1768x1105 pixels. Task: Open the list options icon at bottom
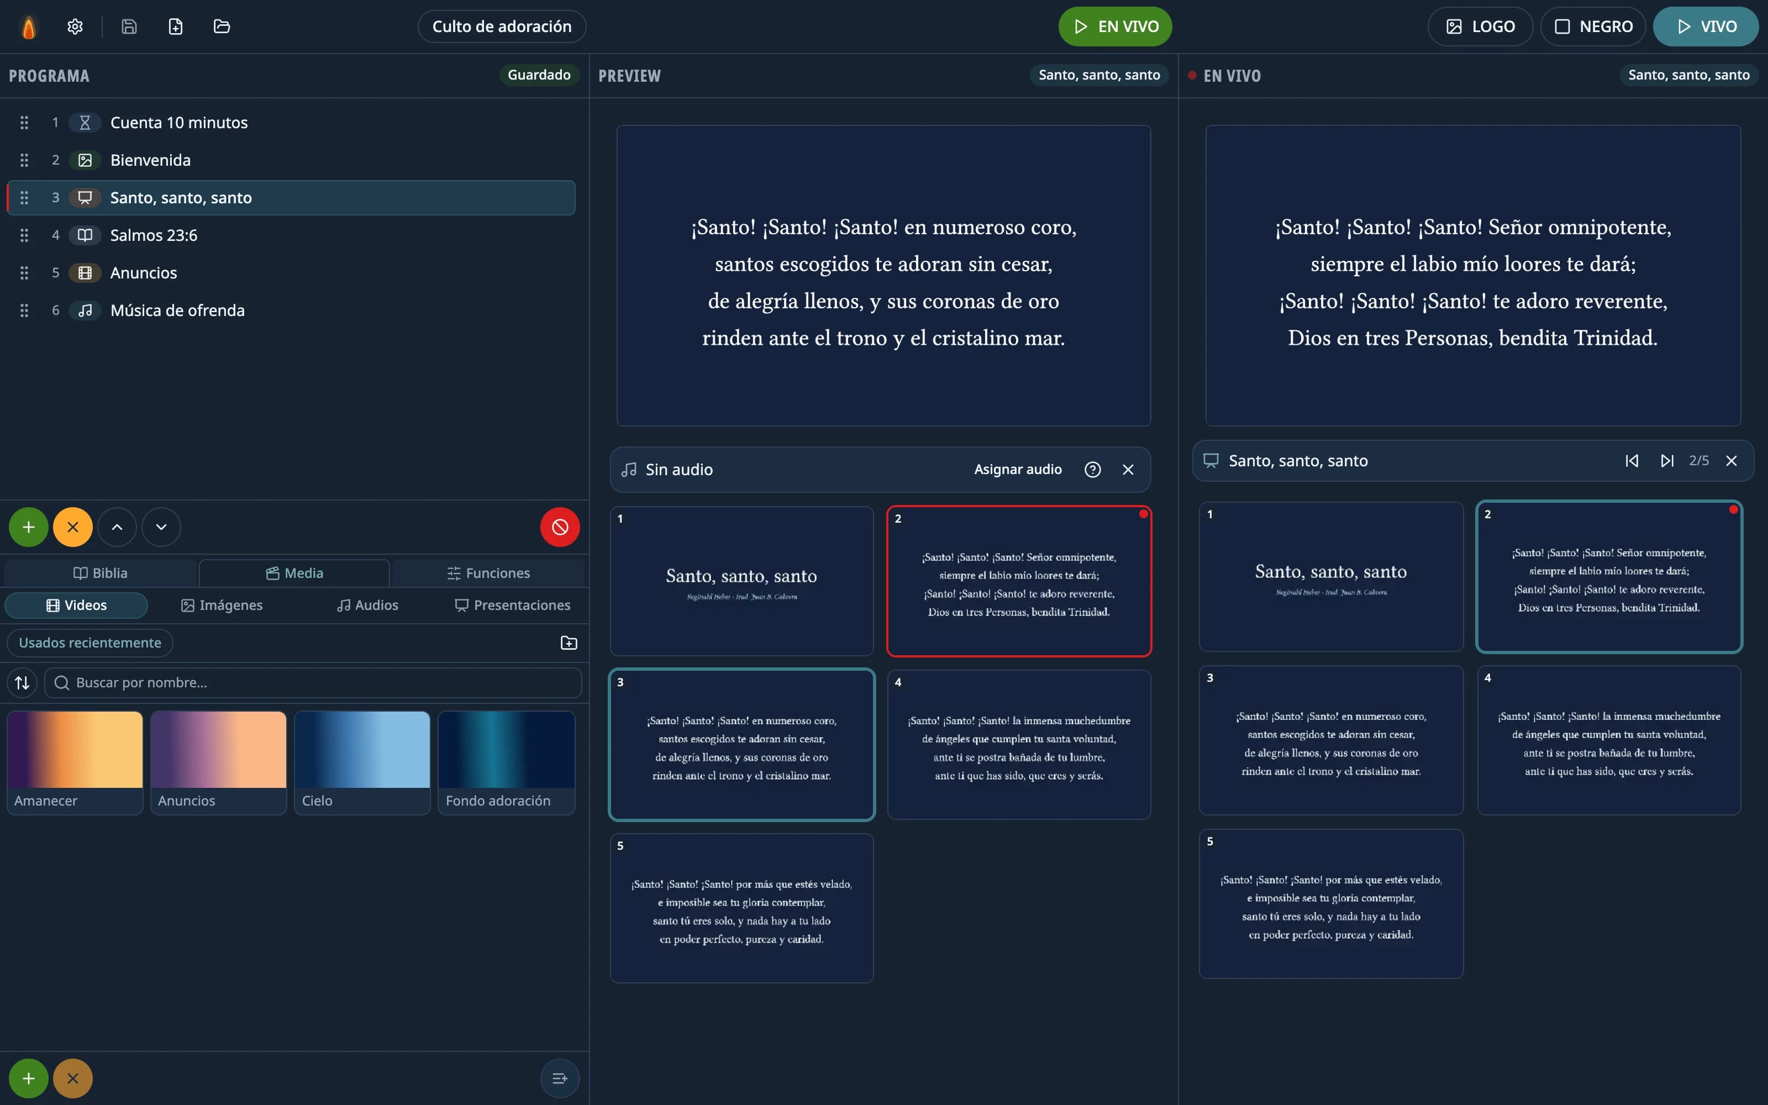[x=560, y=1078]
